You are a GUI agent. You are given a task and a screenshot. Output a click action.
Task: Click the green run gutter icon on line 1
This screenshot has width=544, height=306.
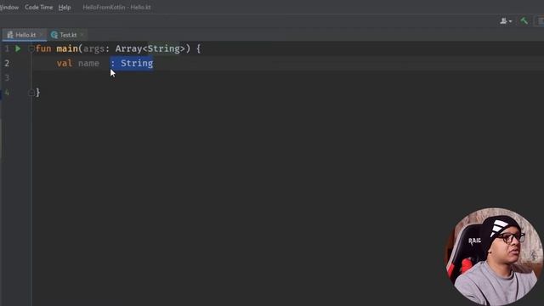pyautogui.click(x=18, y=49)
